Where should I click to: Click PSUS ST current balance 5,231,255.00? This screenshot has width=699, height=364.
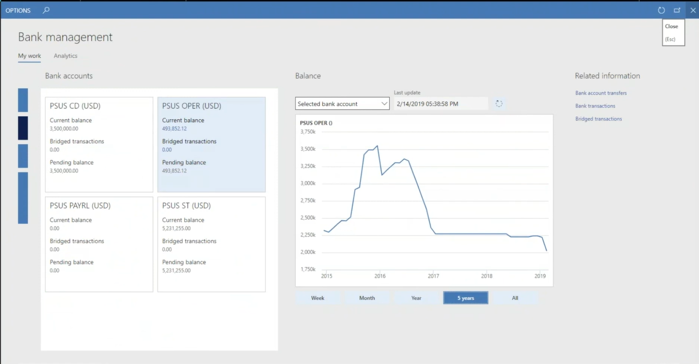pyautogui.click(x=176, y=228)
